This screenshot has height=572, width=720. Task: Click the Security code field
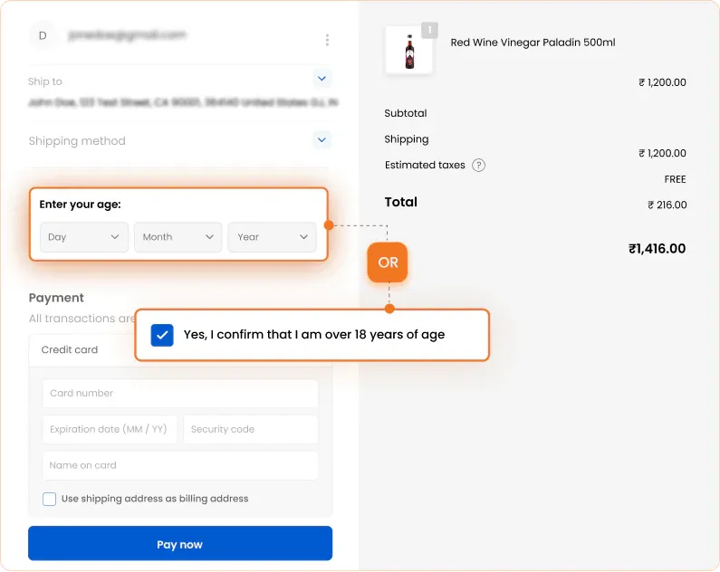(x=251, y=429)
